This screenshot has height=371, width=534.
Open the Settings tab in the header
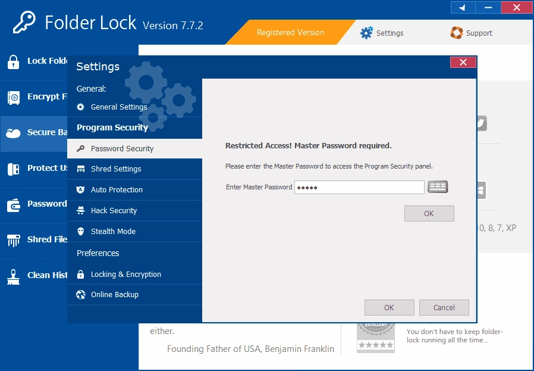tap(382, 33)
